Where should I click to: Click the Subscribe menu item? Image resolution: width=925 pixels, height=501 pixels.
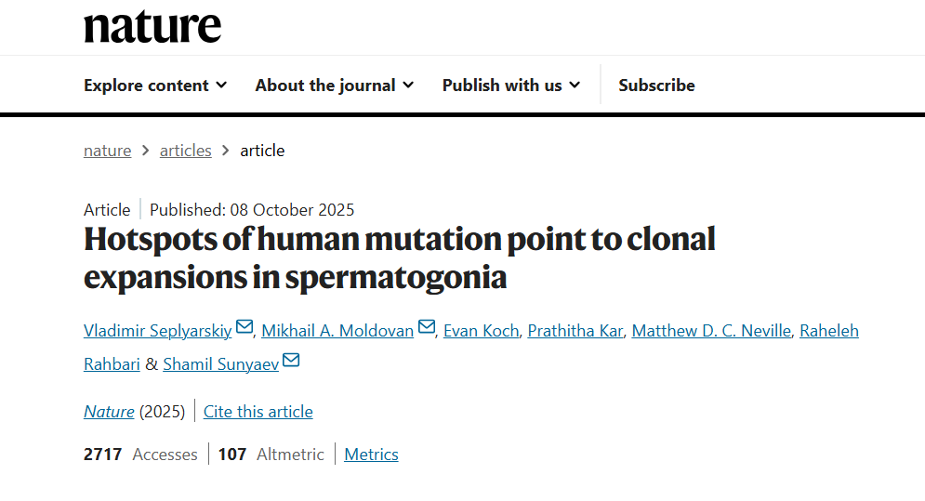pos(656,86)
